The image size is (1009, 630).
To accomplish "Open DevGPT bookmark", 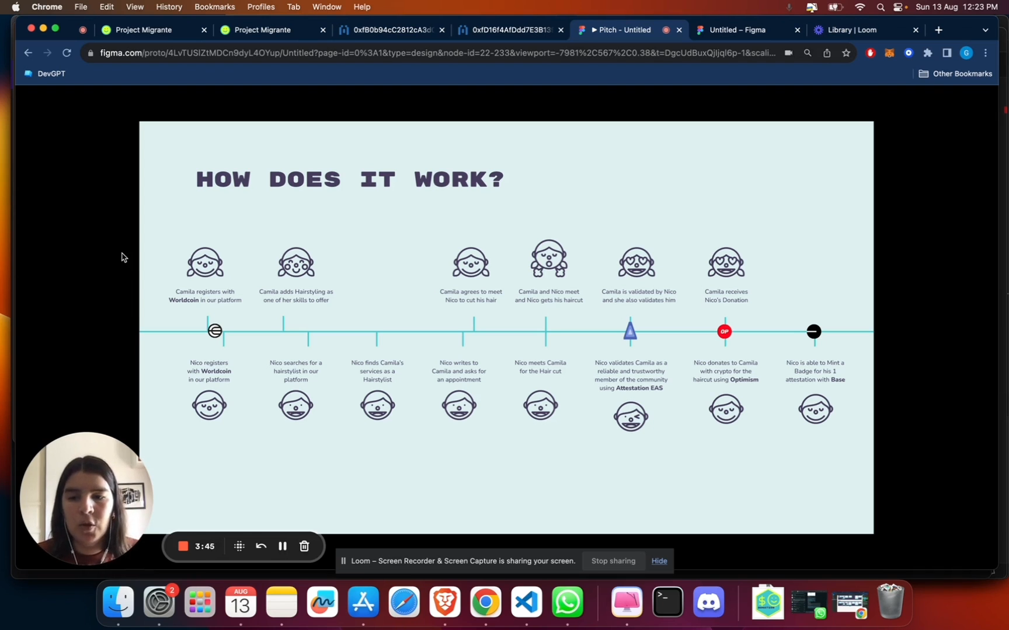I will [x=45, y=73].
